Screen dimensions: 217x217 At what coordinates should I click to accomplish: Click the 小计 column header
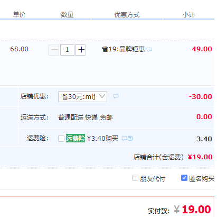188,14
